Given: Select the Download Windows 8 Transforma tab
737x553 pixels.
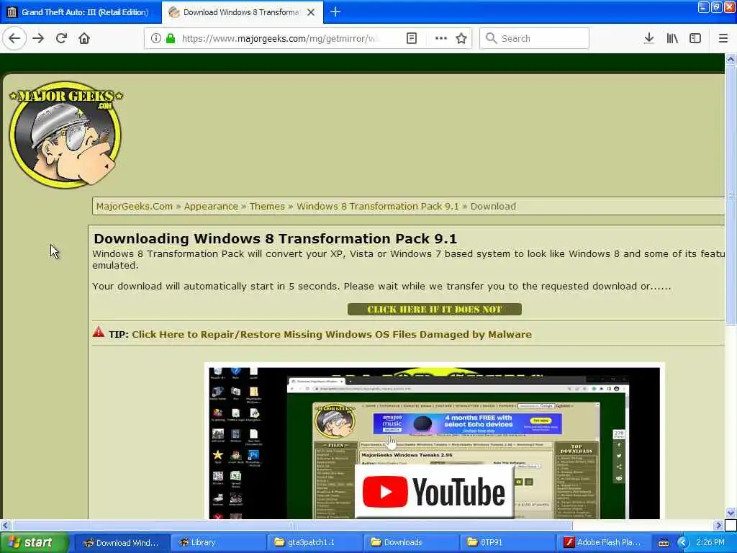Looking at the screenshot, I should coord(242,12).
